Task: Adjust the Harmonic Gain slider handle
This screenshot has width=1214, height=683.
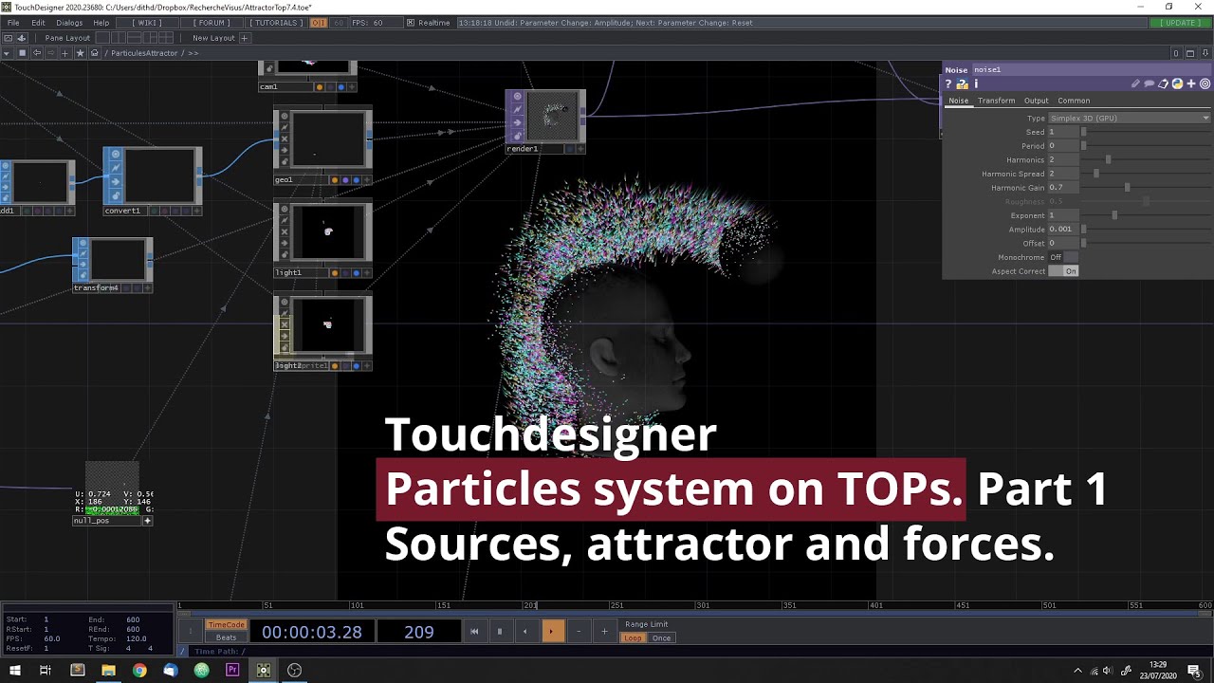Action: click(1127, 188)
